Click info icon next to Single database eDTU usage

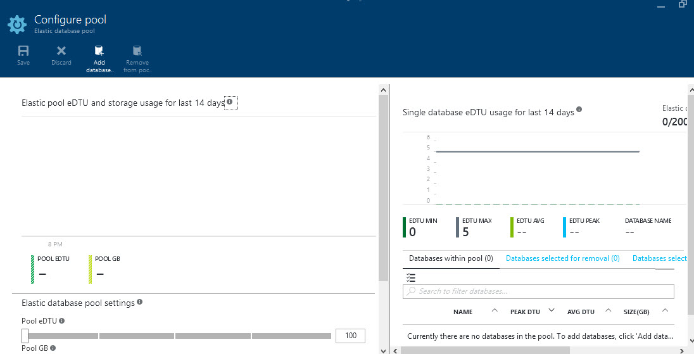tap(579, 110)
